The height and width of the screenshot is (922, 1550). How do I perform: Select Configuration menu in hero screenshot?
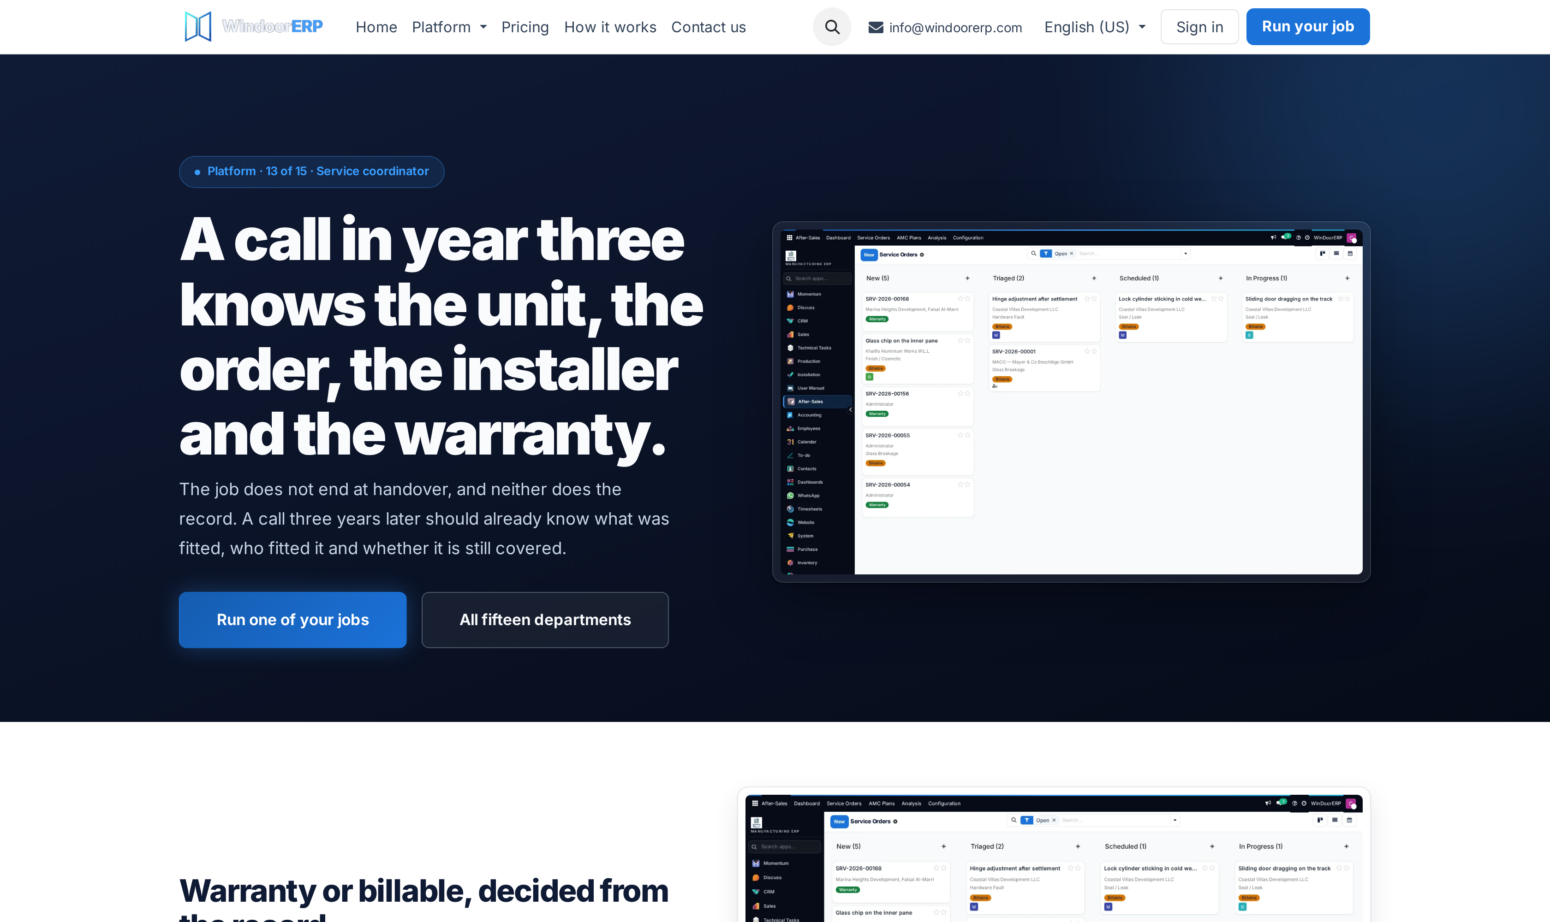pos(968,237)
